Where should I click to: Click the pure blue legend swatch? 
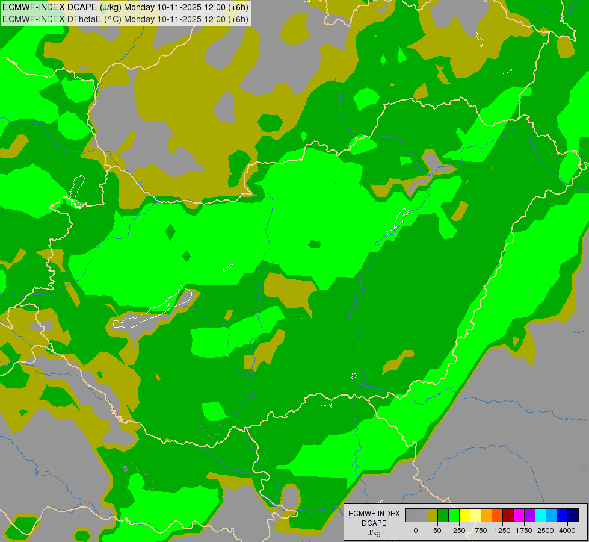tap(563, 515)
